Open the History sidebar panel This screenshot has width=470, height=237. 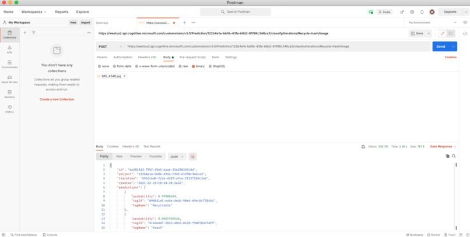point(9,109)
